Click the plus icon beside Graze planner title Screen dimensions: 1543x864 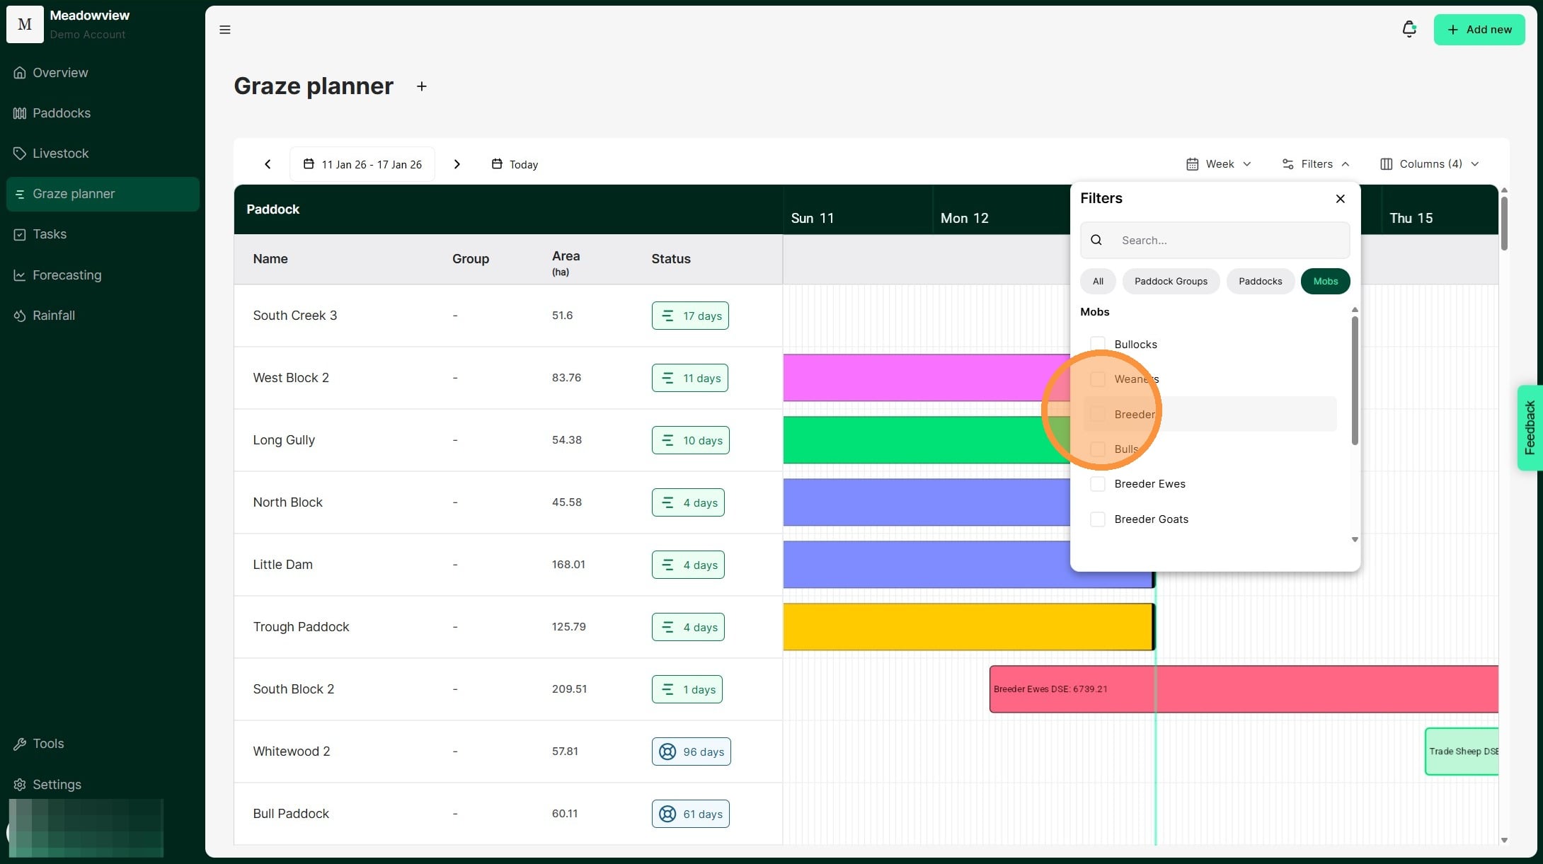[x=422, y=86]
